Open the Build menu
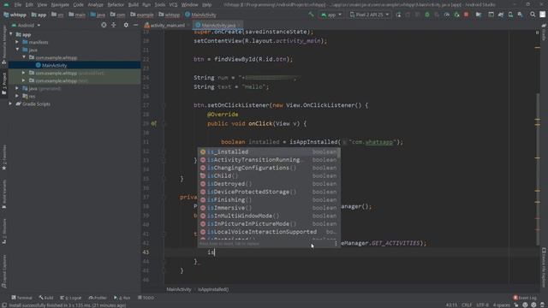The width and height of the screenshot is (548, 308). point(134,5)
